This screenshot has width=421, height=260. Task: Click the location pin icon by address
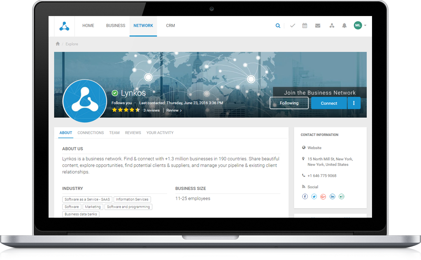303,159
